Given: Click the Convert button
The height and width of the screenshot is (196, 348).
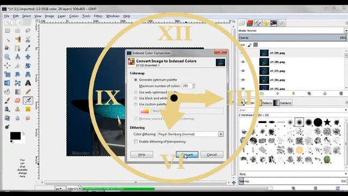Looking at the screenshot, I should coord(187,155).
